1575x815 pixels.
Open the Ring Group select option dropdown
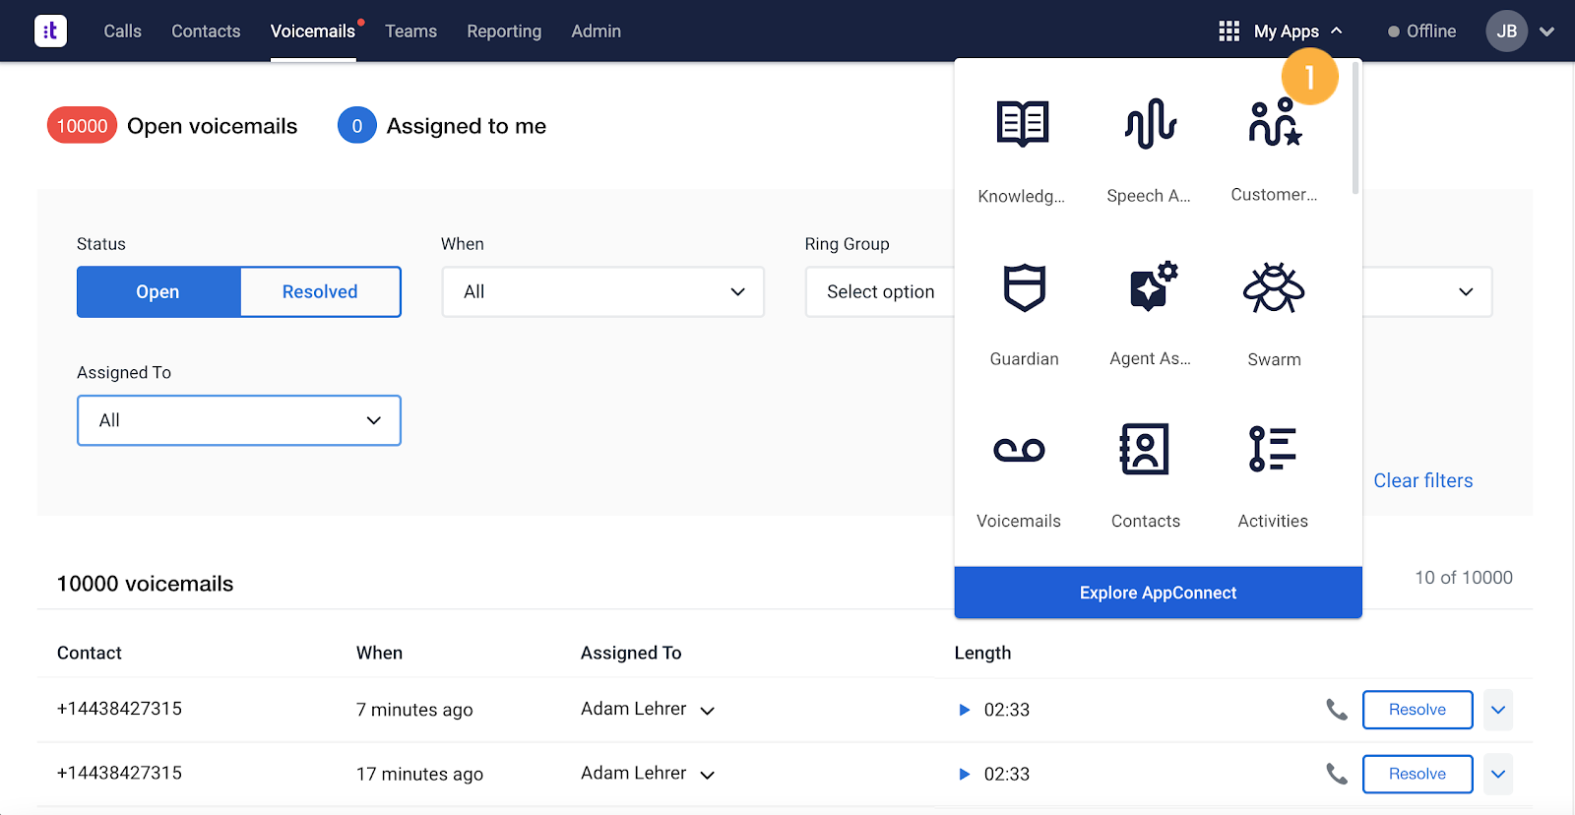click(880, 291)
